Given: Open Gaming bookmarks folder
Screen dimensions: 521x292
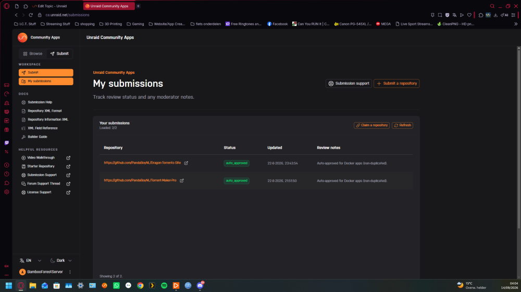Looking at the screenshot, I should (135, 24).
